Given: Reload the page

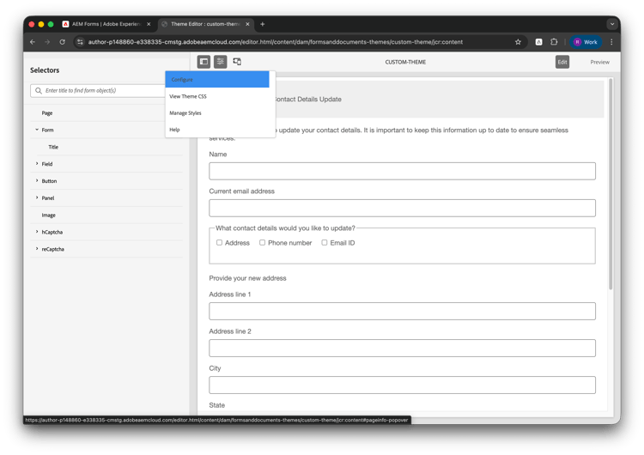Looking at the screenshot, I should point(63,42).
